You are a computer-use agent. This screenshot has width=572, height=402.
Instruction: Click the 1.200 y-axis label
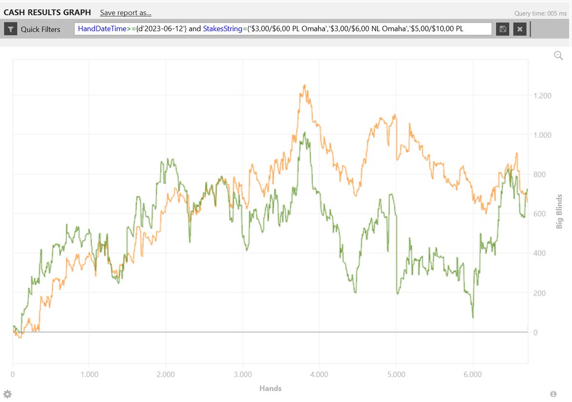541,95
